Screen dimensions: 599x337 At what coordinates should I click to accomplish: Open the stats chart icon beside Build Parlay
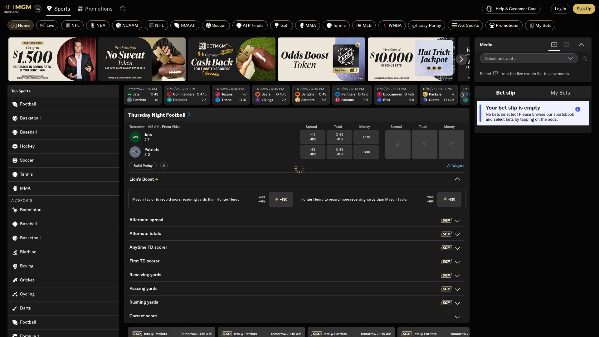pos(164,166)
